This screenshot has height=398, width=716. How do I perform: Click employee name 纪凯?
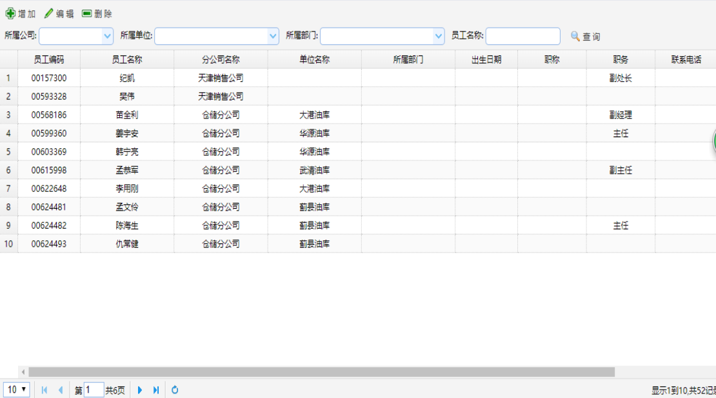tap(127, 78)
